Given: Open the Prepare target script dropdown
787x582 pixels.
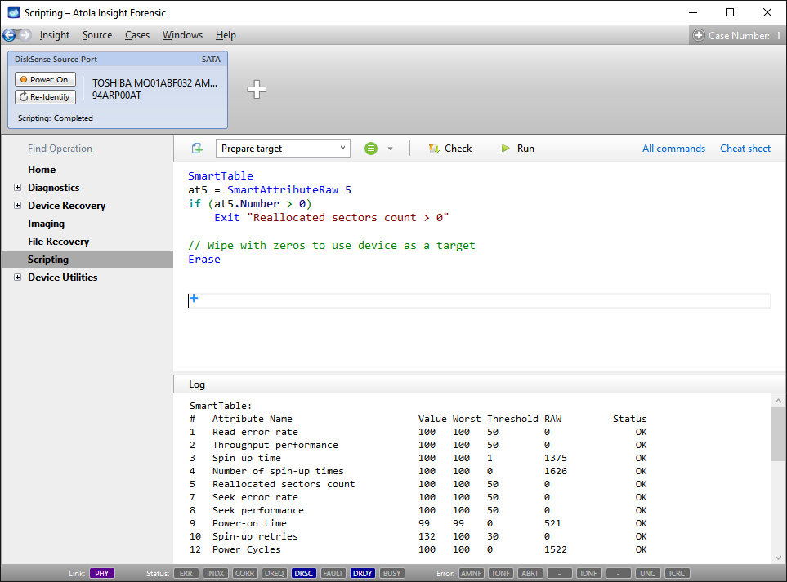Looking at the screenshot, I should point(283,149).
